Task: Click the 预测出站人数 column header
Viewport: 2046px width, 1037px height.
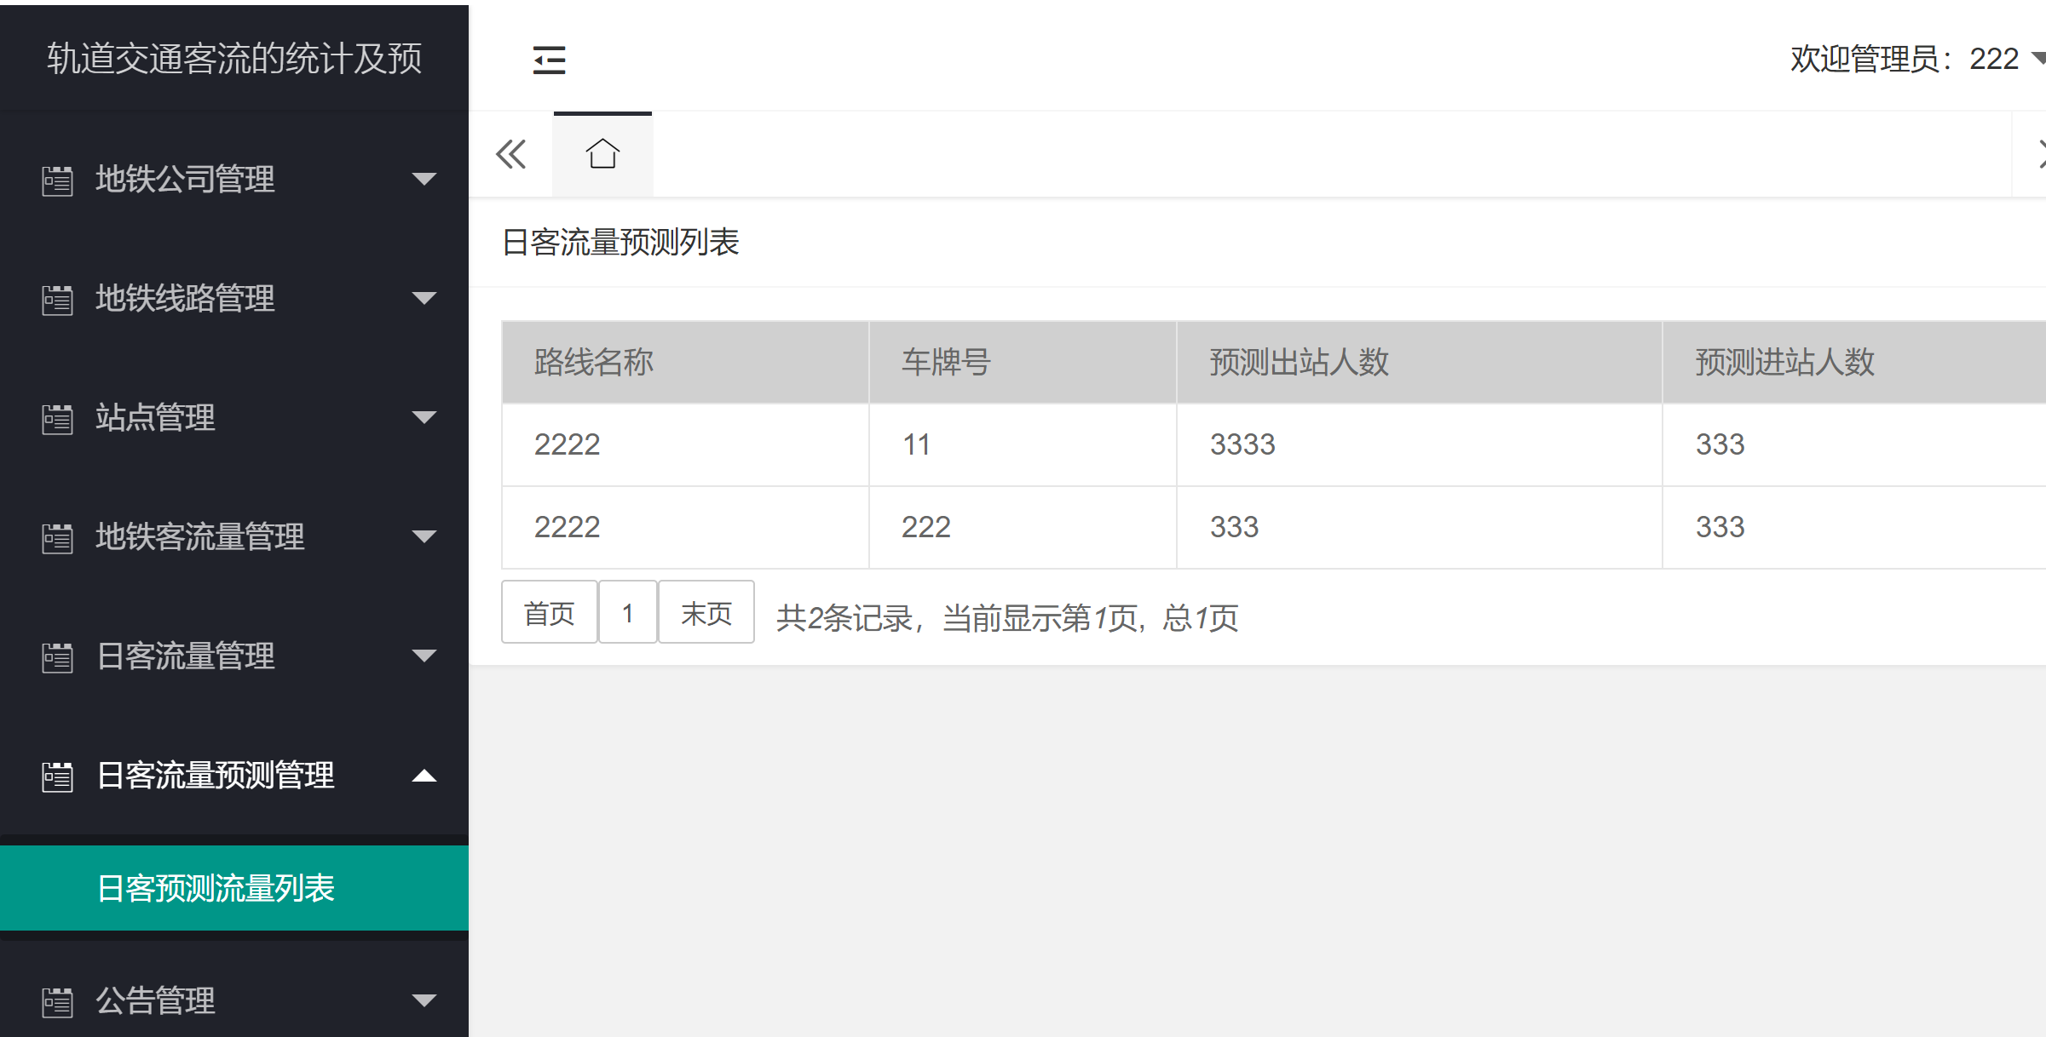Action: tap(1299, 363)
